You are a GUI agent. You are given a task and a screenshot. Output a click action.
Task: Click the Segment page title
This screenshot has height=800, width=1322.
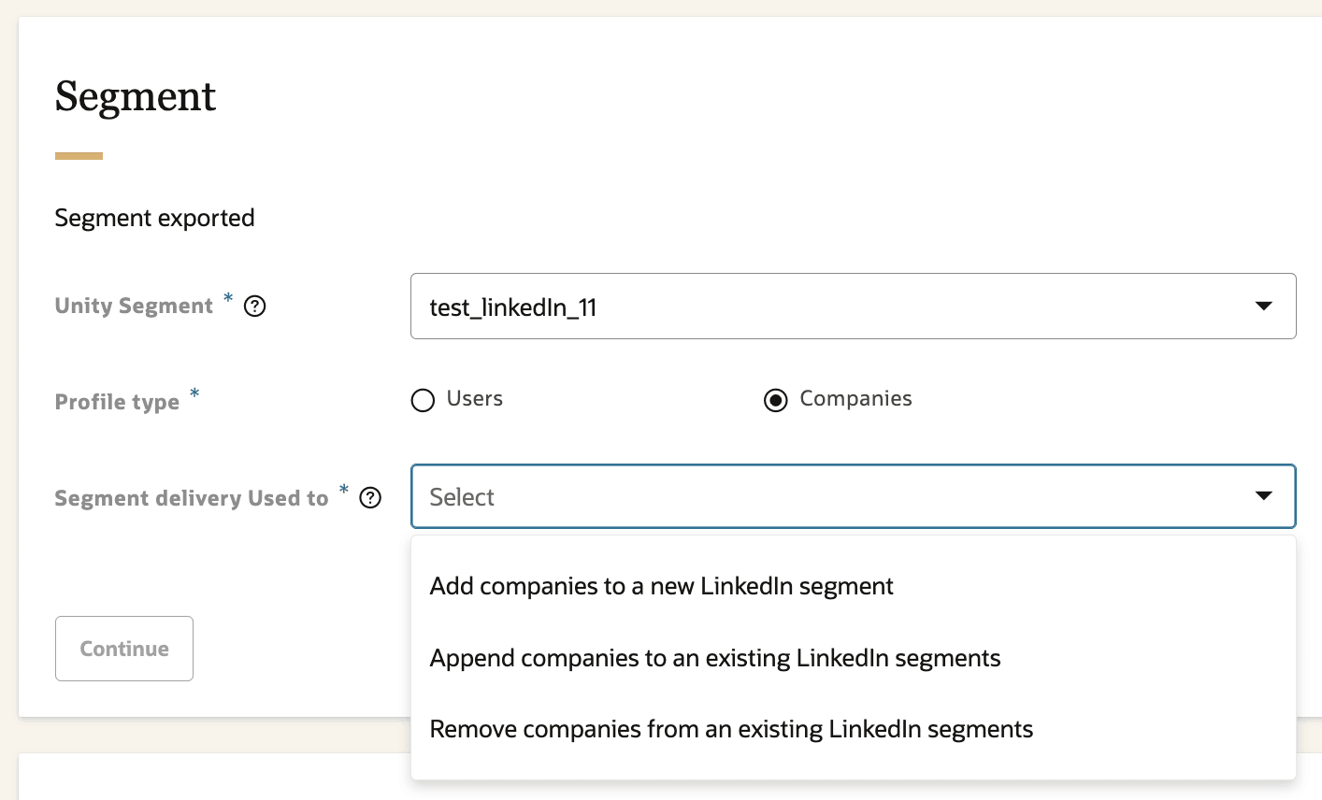136,96
